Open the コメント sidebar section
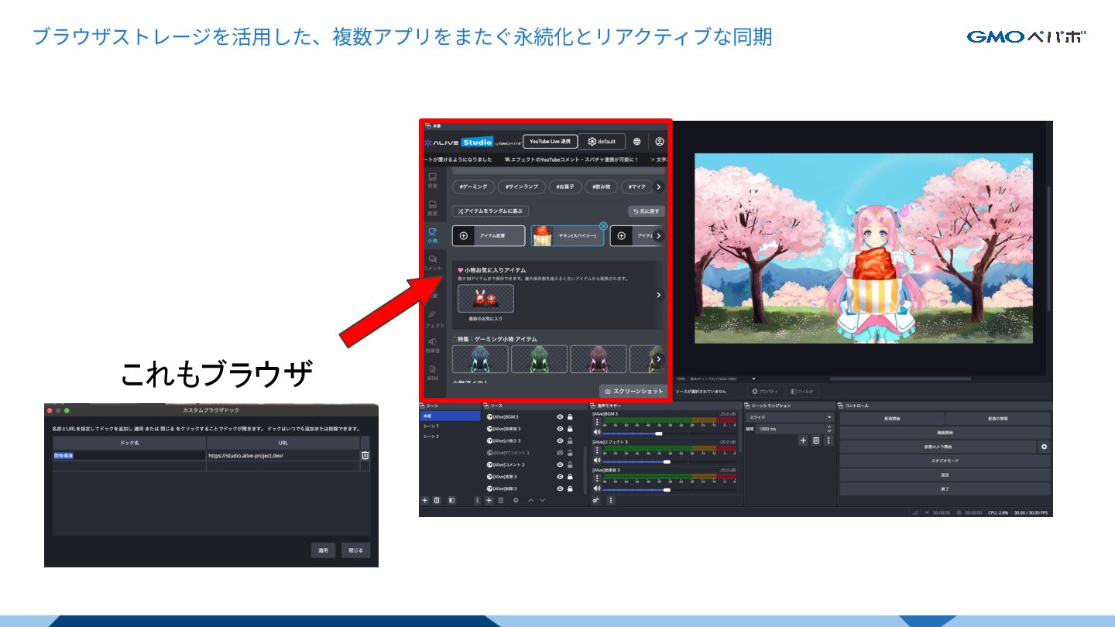Screen dimensions: 1115x627 click(432, 262)
